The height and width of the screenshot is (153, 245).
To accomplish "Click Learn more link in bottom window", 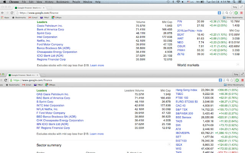I will pos(97,134).
